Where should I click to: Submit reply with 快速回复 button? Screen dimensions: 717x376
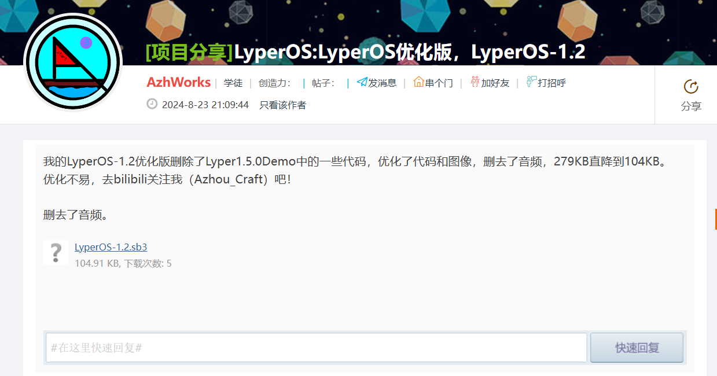(637, 348)
